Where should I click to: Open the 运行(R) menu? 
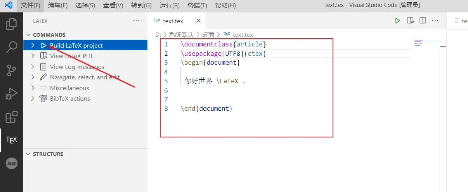tap(170, 5)
